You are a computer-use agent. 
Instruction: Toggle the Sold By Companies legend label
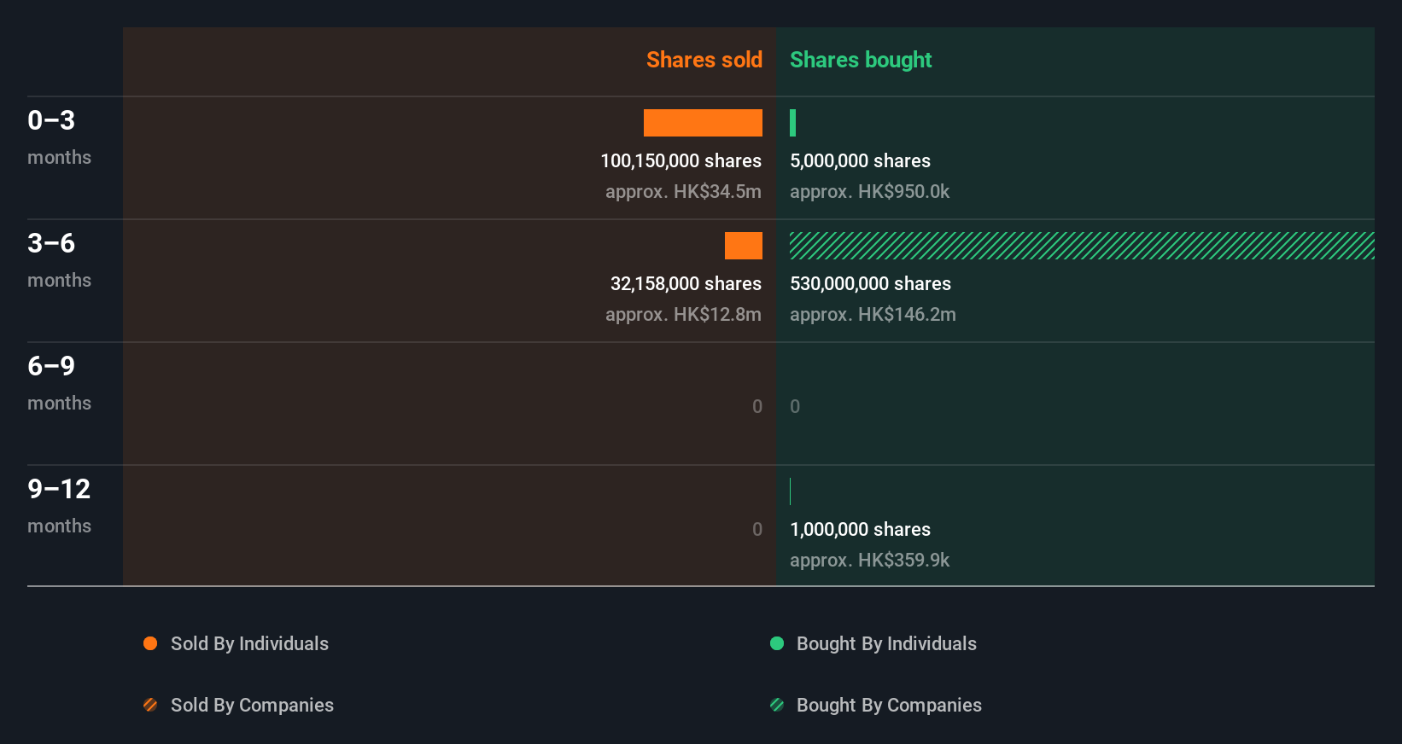pyautogui.click(x=252, y=706)
